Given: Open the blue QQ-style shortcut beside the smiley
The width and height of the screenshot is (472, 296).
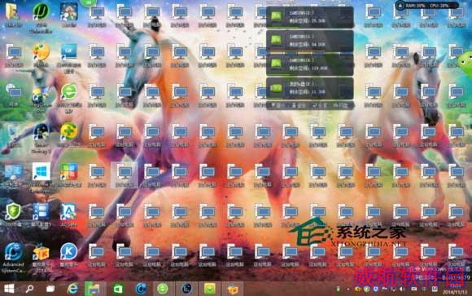Looking at the screenshot, I should (x=69, y=52).
